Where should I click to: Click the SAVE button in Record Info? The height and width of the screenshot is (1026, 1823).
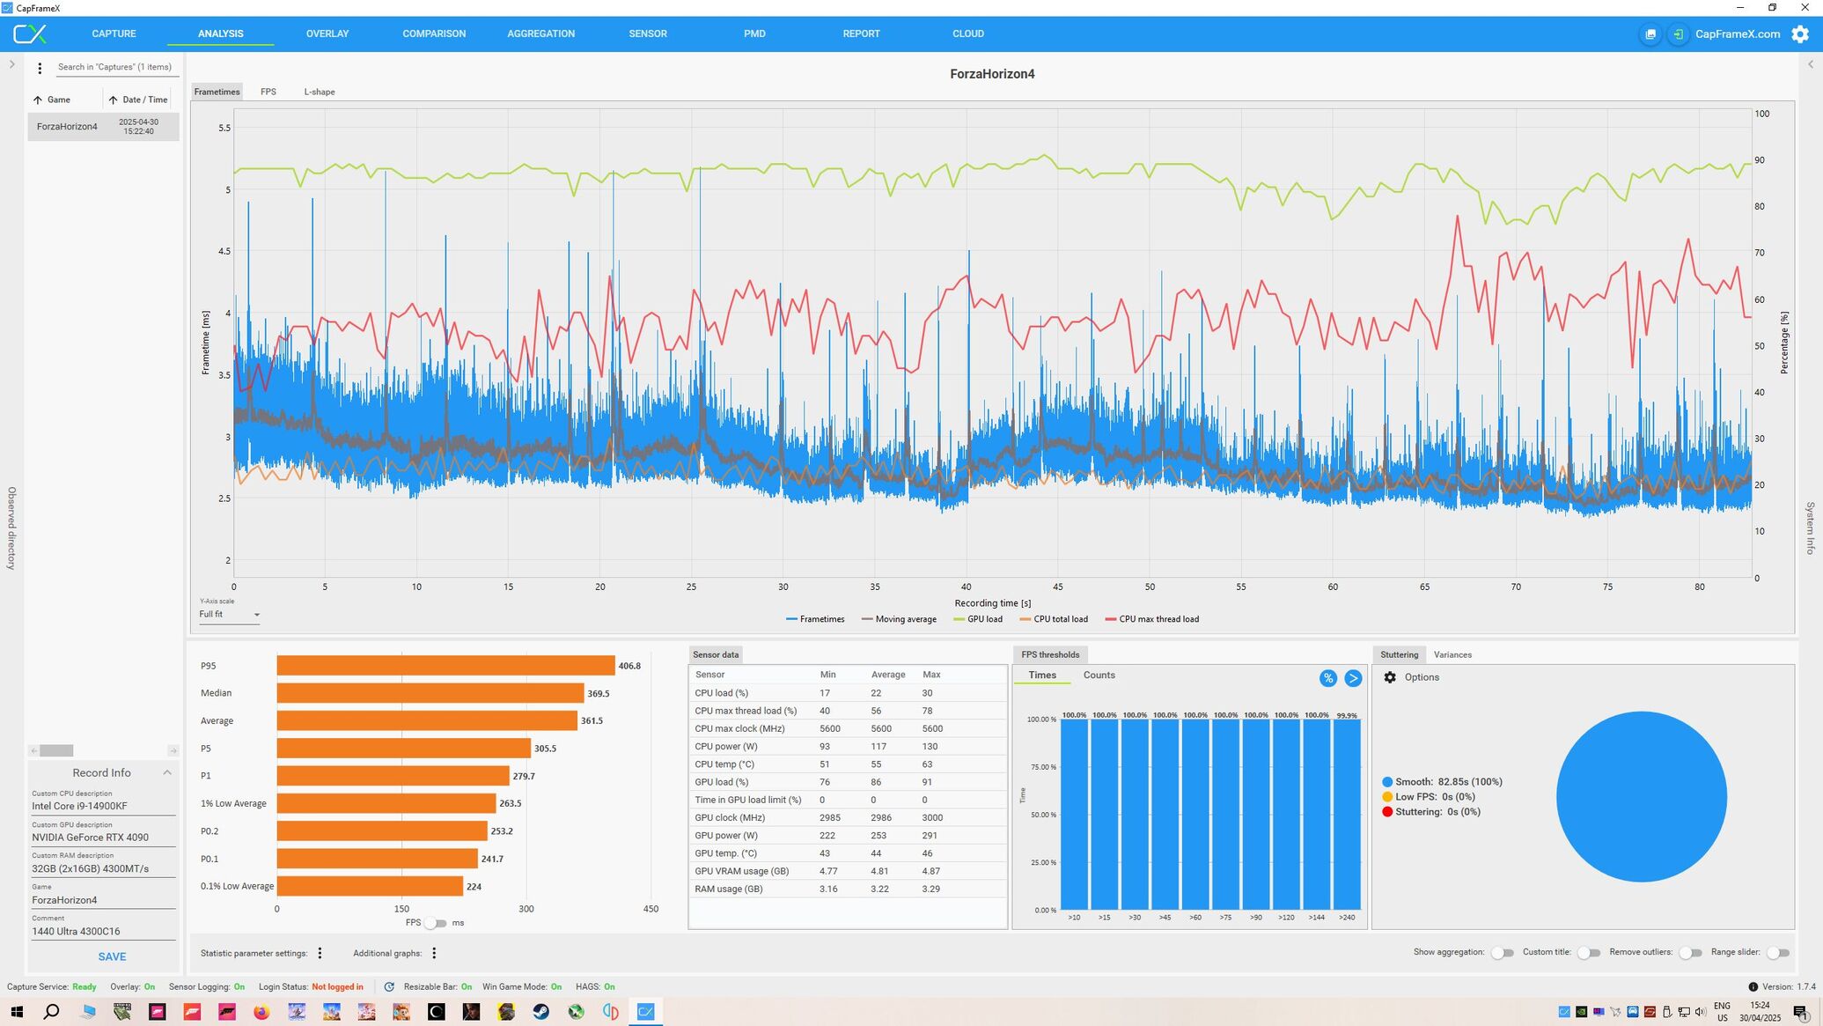pos(112,956)
